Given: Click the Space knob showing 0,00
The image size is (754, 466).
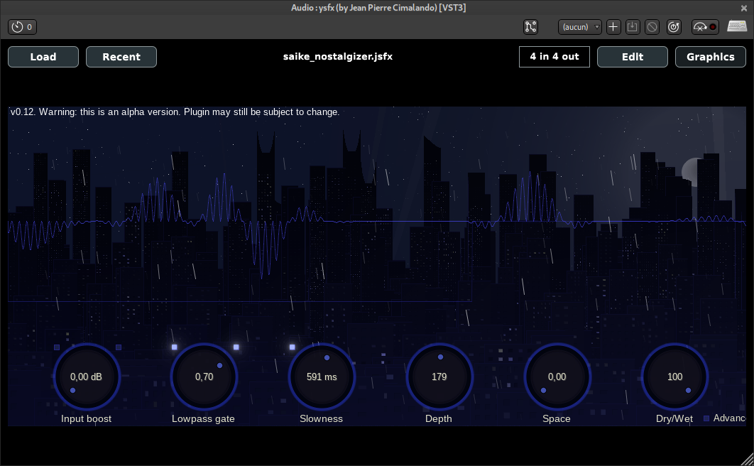Looking at the screenshot, I should point(557,376).
